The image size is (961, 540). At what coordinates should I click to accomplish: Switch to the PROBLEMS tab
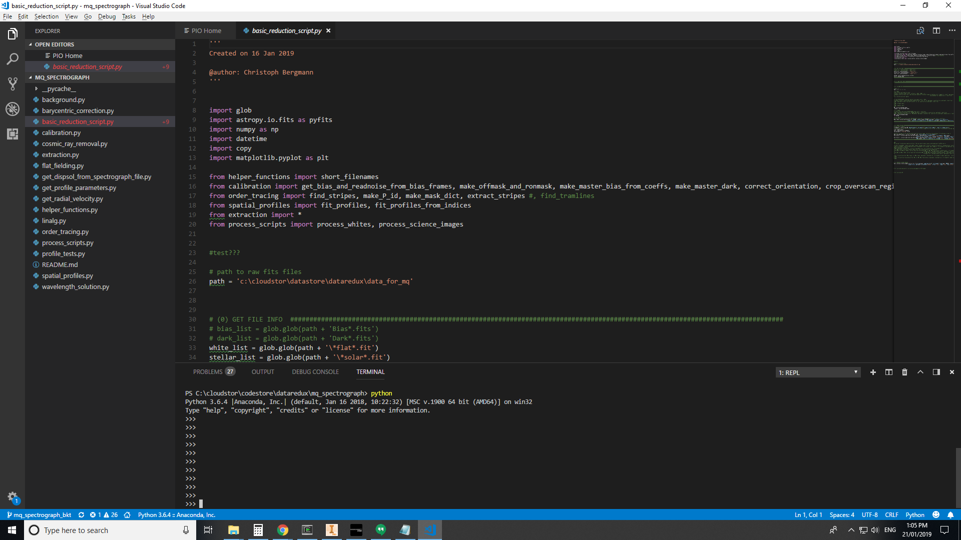(x=208, y=372)
